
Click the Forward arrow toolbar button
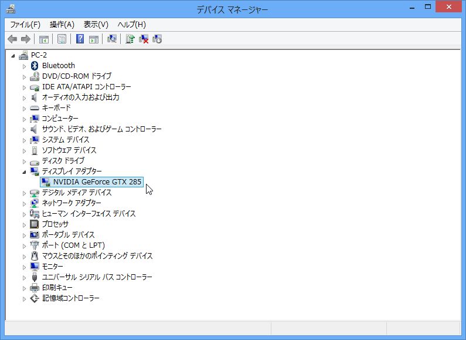coord(26,39)
